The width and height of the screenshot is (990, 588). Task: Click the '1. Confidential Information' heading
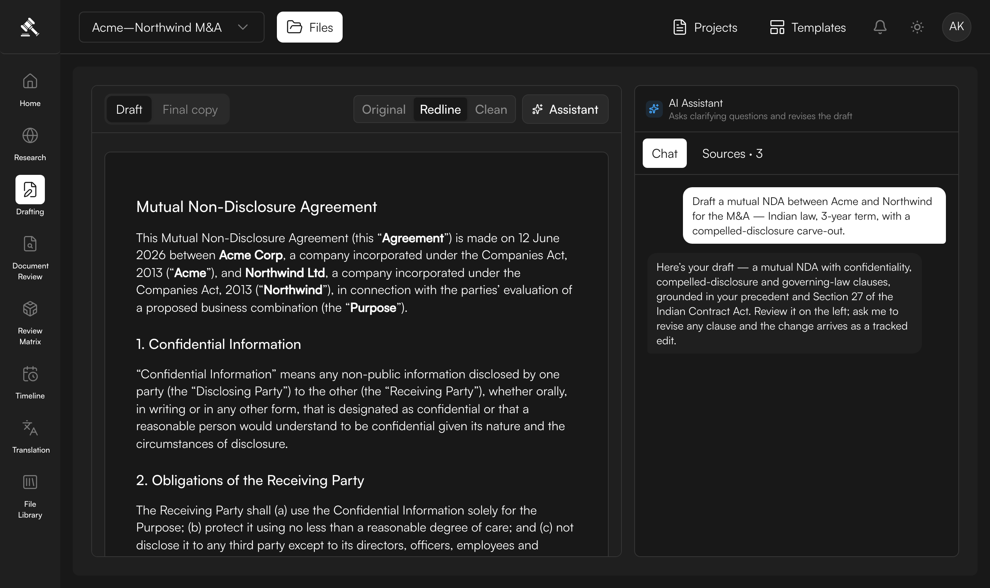click(218, 344)
